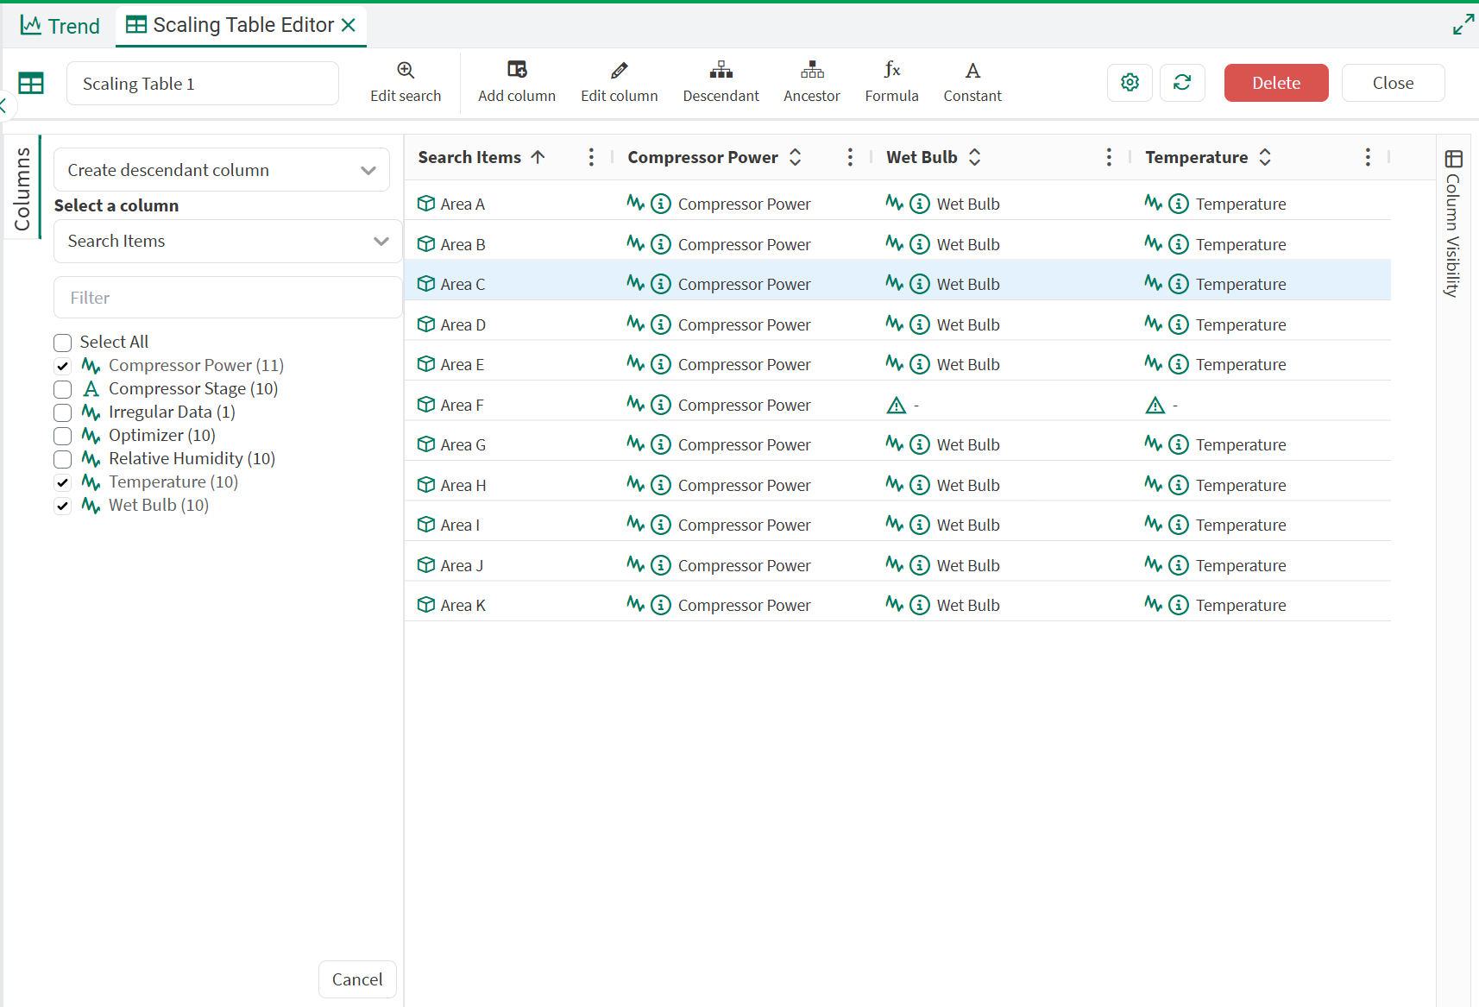Image resolution: width=1479 pixels, height=1007 pixels.
Task: Check the Select All checkbox
Action: tap(63, 343)
